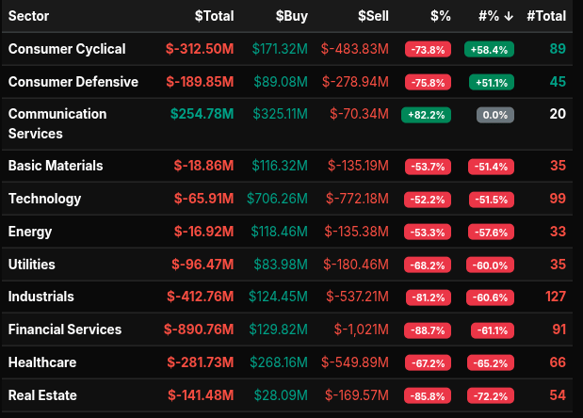Click the red -88.7% badge
The width and height of the screenshot is (583, 418).
click(x=426, y=330)
